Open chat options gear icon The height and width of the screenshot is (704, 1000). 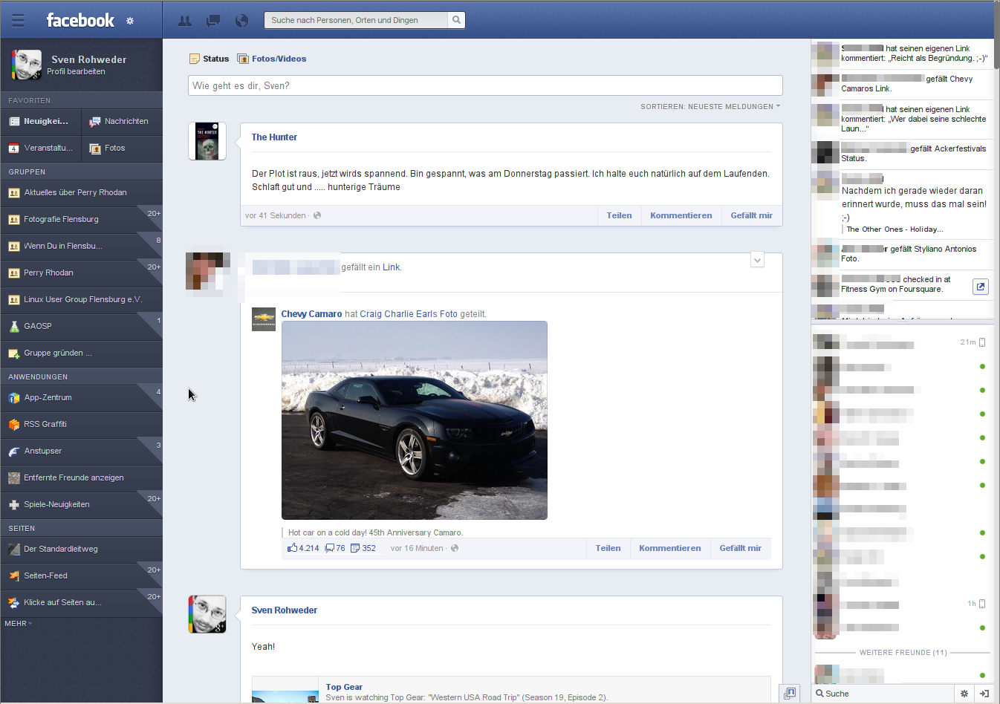pyautogui.click(x=964, y=694)
